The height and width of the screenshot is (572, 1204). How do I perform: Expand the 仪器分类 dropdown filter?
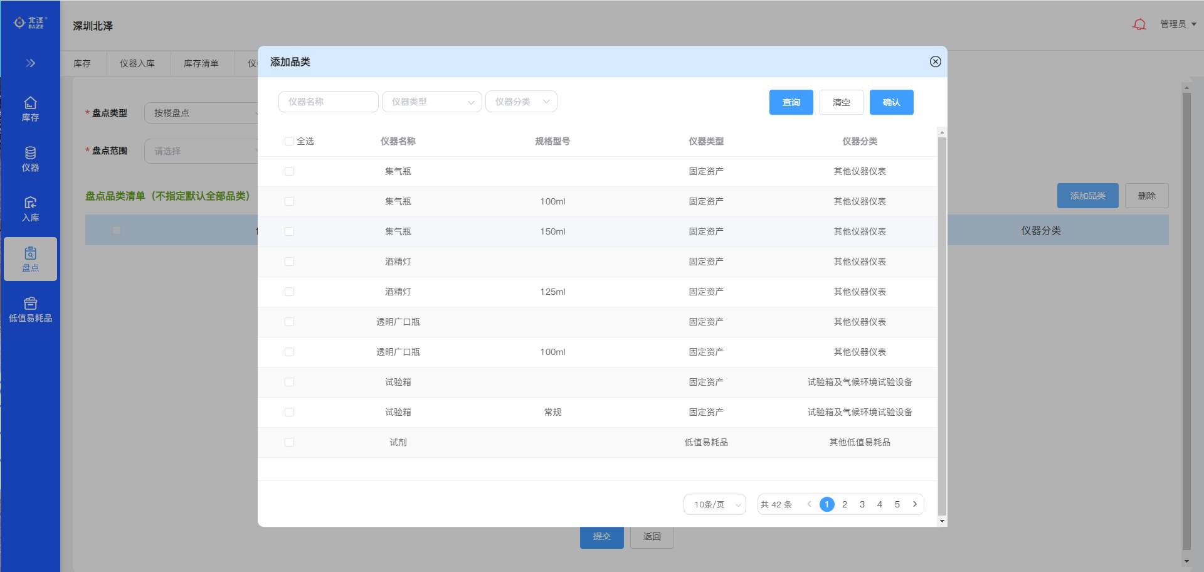pyautogui.click(x=521, y=102)
